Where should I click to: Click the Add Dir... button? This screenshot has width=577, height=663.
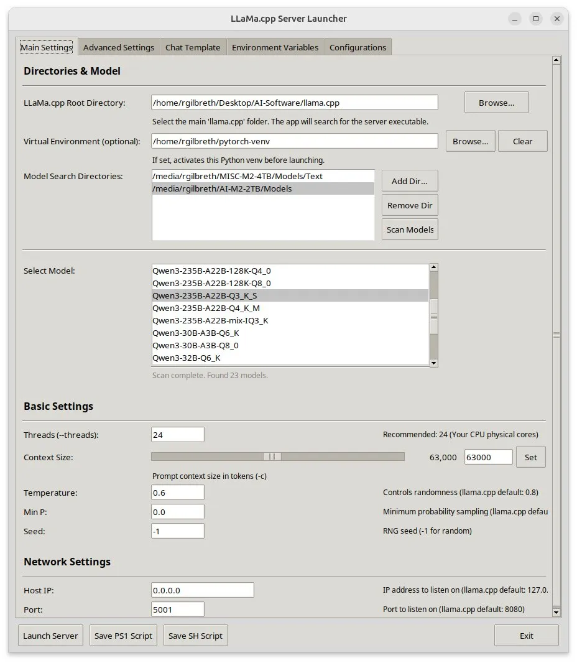pos(410,181)
